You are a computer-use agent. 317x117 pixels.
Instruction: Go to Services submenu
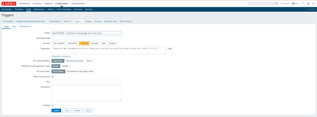[89, 9]
